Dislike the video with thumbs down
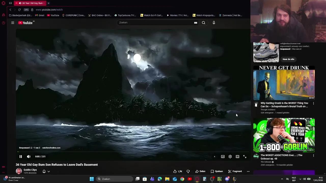 click(188, 171)
